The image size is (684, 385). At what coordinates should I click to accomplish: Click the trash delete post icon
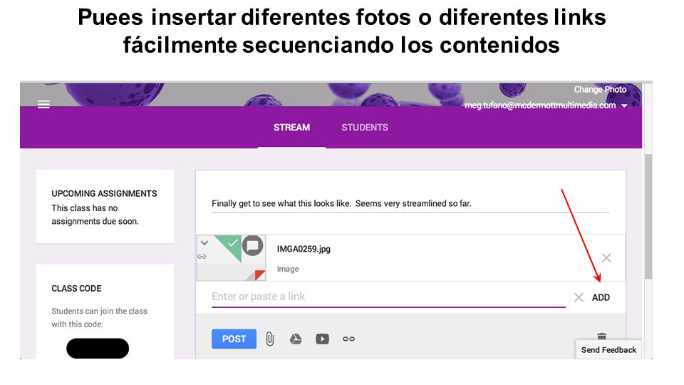(601, 336)
